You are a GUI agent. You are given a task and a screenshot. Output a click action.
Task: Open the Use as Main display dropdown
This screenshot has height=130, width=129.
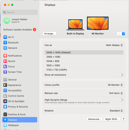114,45
